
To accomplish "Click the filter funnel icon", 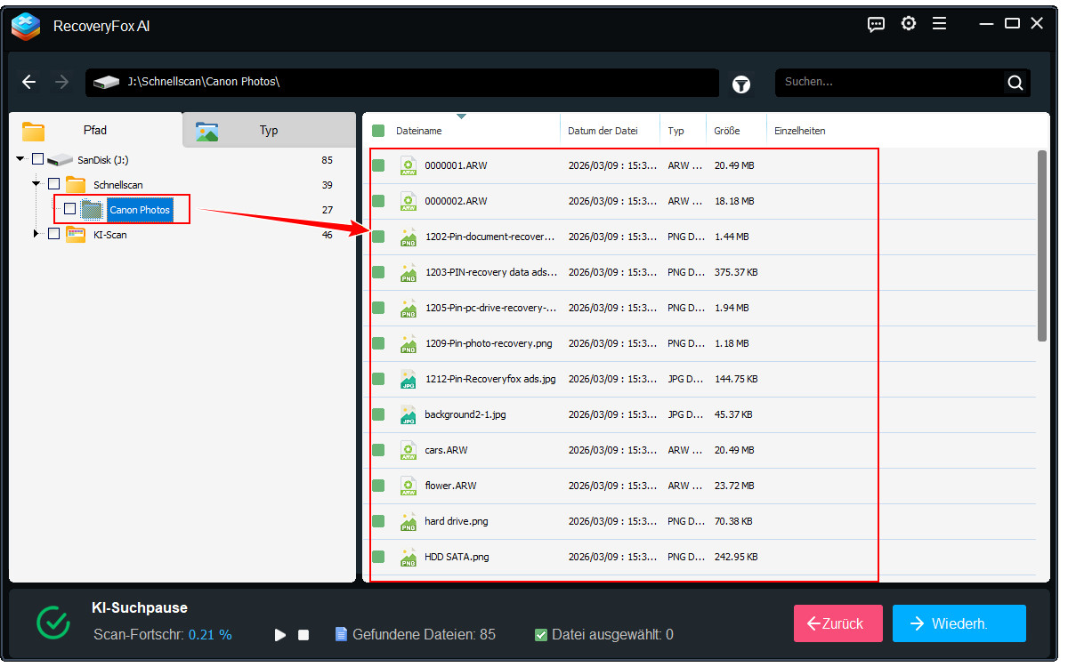I will pos(740,84).
